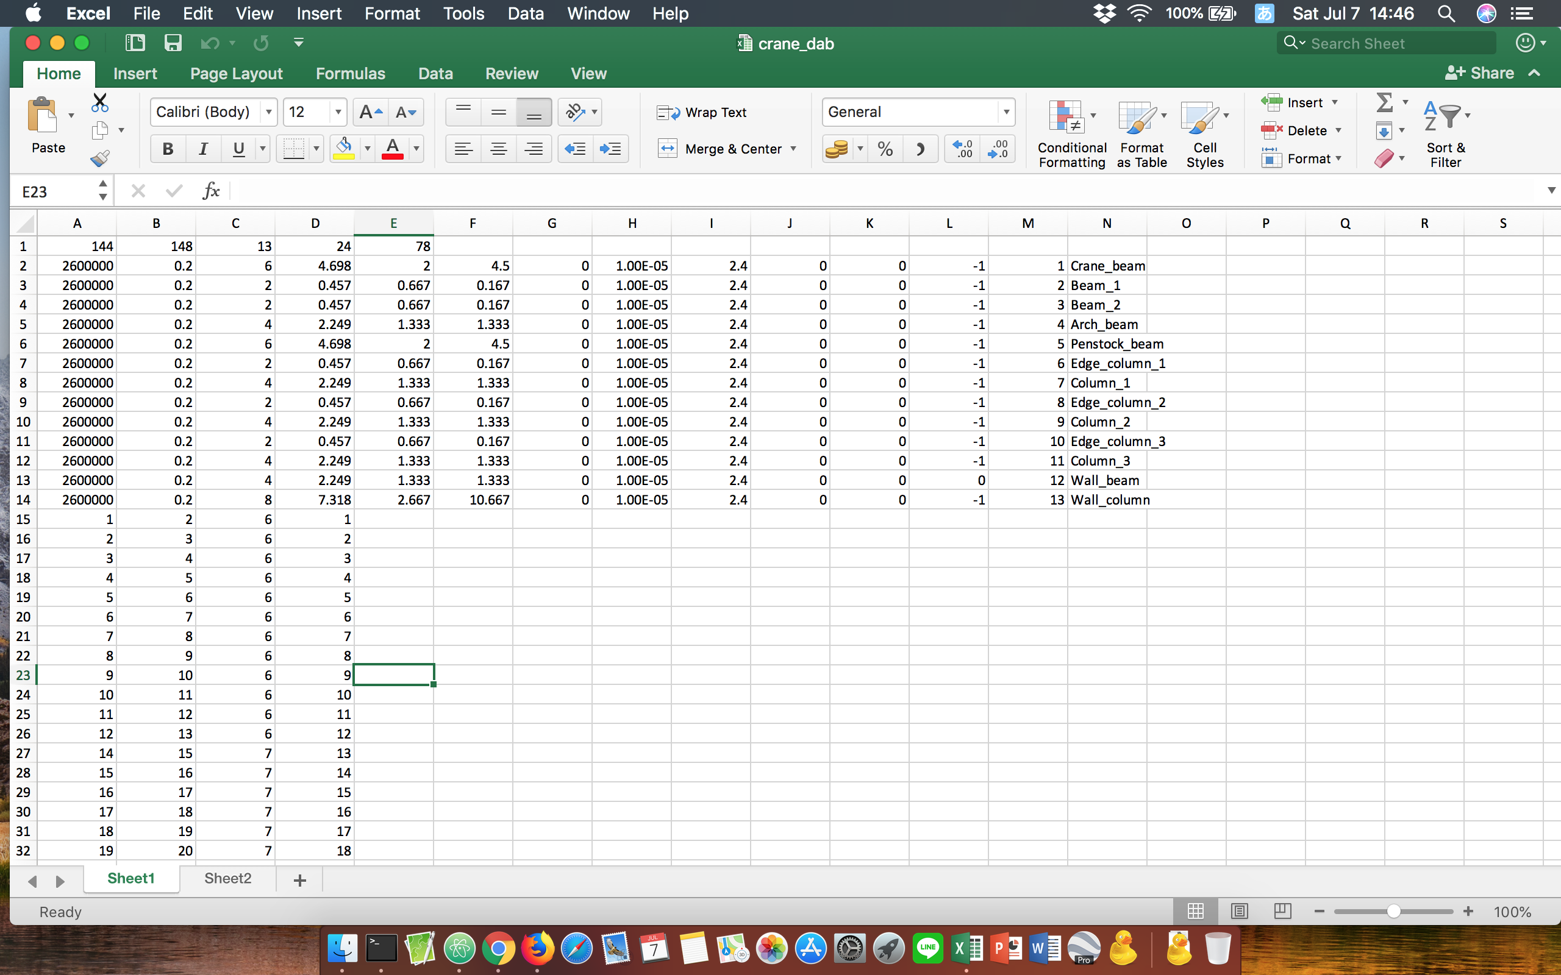Click the Comma Style icon
Screen dimensions: 1561x975
pos(921,149)
